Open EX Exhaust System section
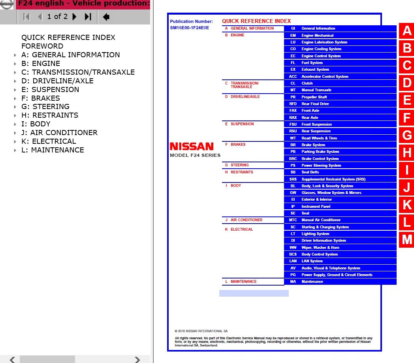This screenshot has width=414, height=363. 341,70
